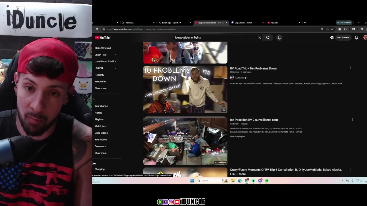Viewport: 367px width, 206px height.
Task: Open Liked videos in sidebar
Action: click(101, 133)
